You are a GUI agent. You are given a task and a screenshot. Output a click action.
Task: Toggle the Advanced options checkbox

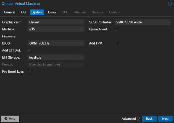[139, 119]
